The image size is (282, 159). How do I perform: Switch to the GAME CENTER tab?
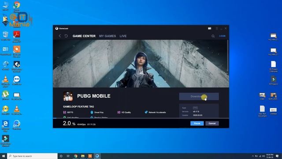point(84,36)
